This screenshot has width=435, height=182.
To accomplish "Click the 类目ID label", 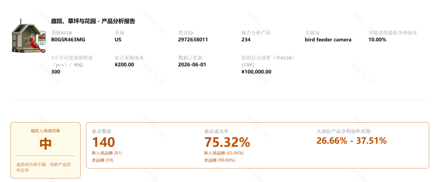I will pos(186,33).
